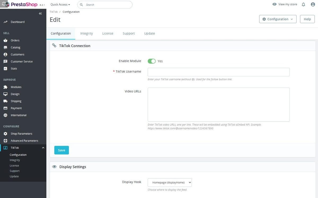Open Update submenu under TikTok
The height and width of the screenshot is (198, 318).
(14, 176)
